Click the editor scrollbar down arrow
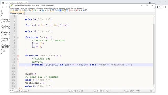 pos(154,88)
